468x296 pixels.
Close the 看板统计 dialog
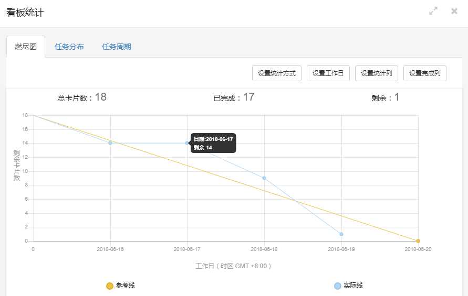454,11
